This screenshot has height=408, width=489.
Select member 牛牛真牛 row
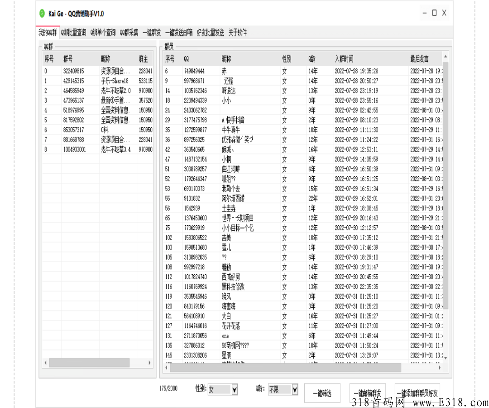[x=302, y=130]
